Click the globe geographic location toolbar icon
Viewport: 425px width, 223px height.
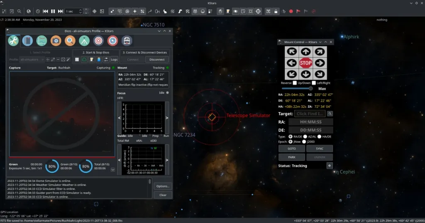coord(29,11)
